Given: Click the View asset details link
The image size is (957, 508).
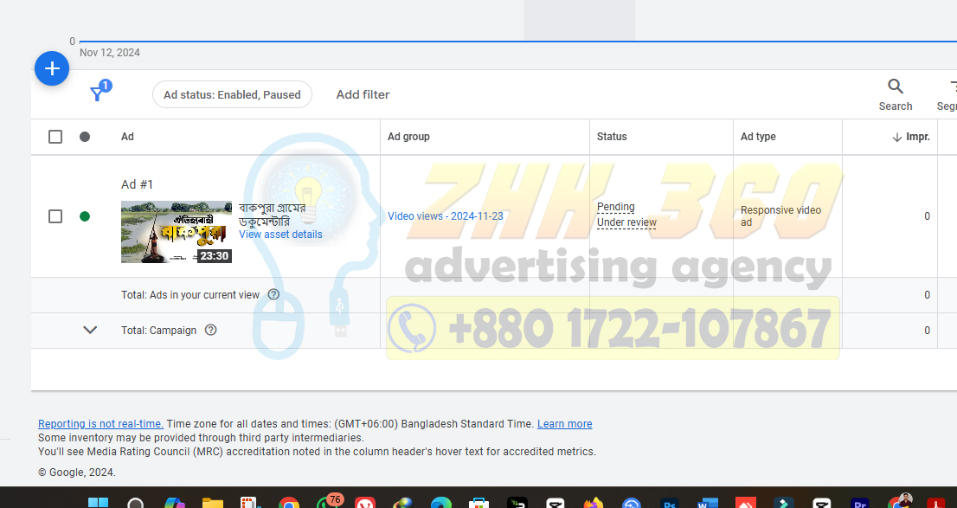Looking at the screenshot, I should point(280,235).
